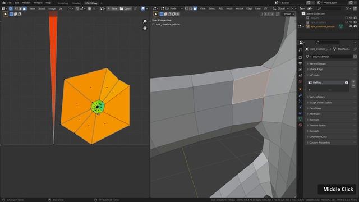Enable face select mode in the UV editor

[x=24, y=8]
